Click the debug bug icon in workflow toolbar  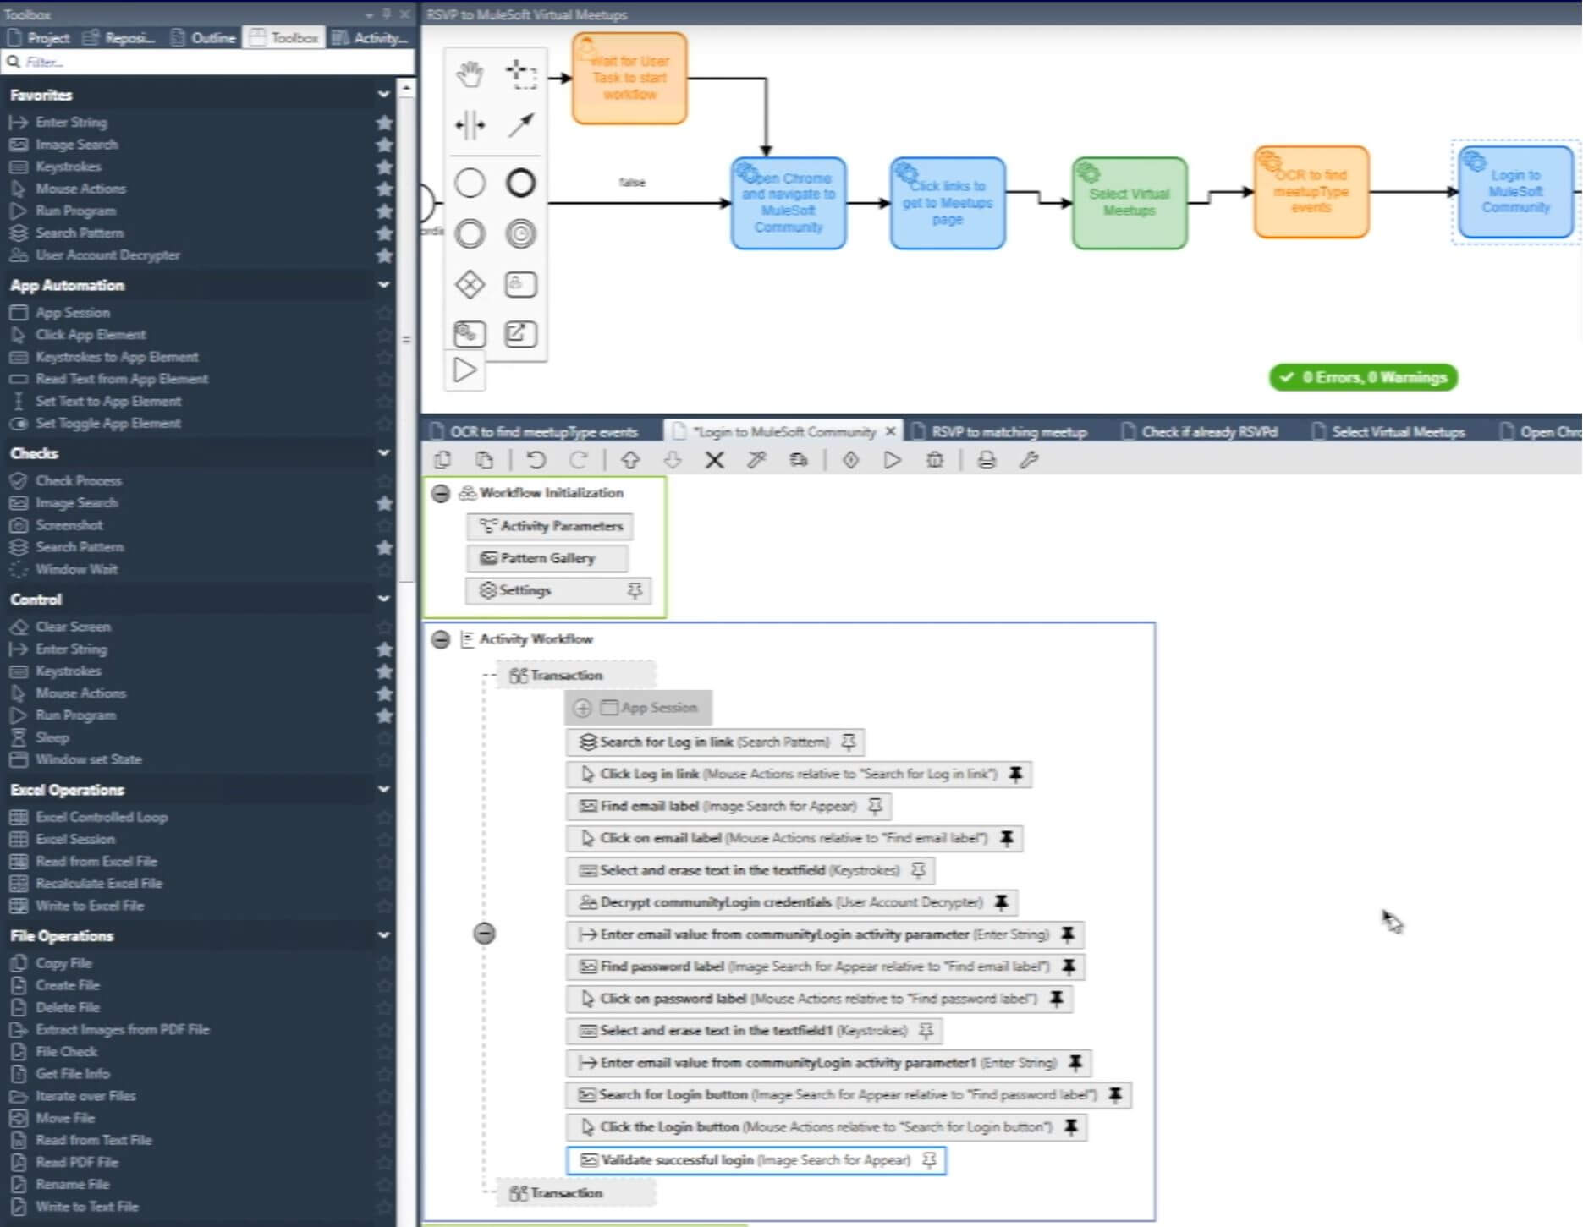point(935,460)
